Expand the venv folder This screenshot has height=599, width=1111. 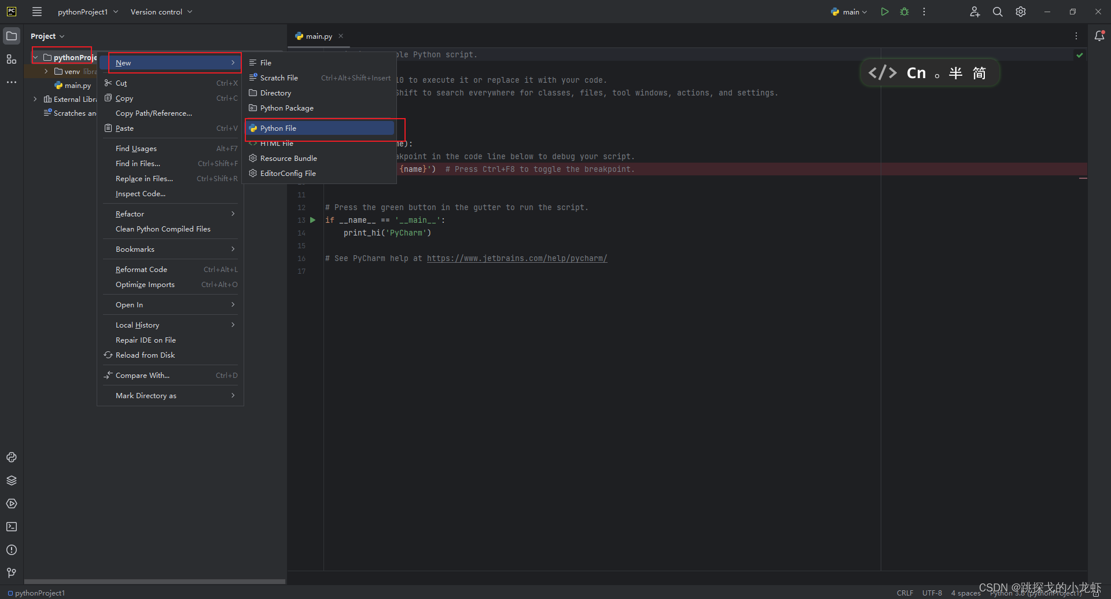click(x=46, y=71)
